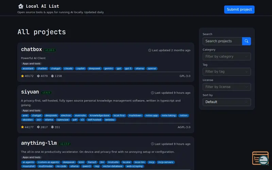Click the Submit project button
Viewport: 272px width, 170px height.
click(x=239, y=10)
